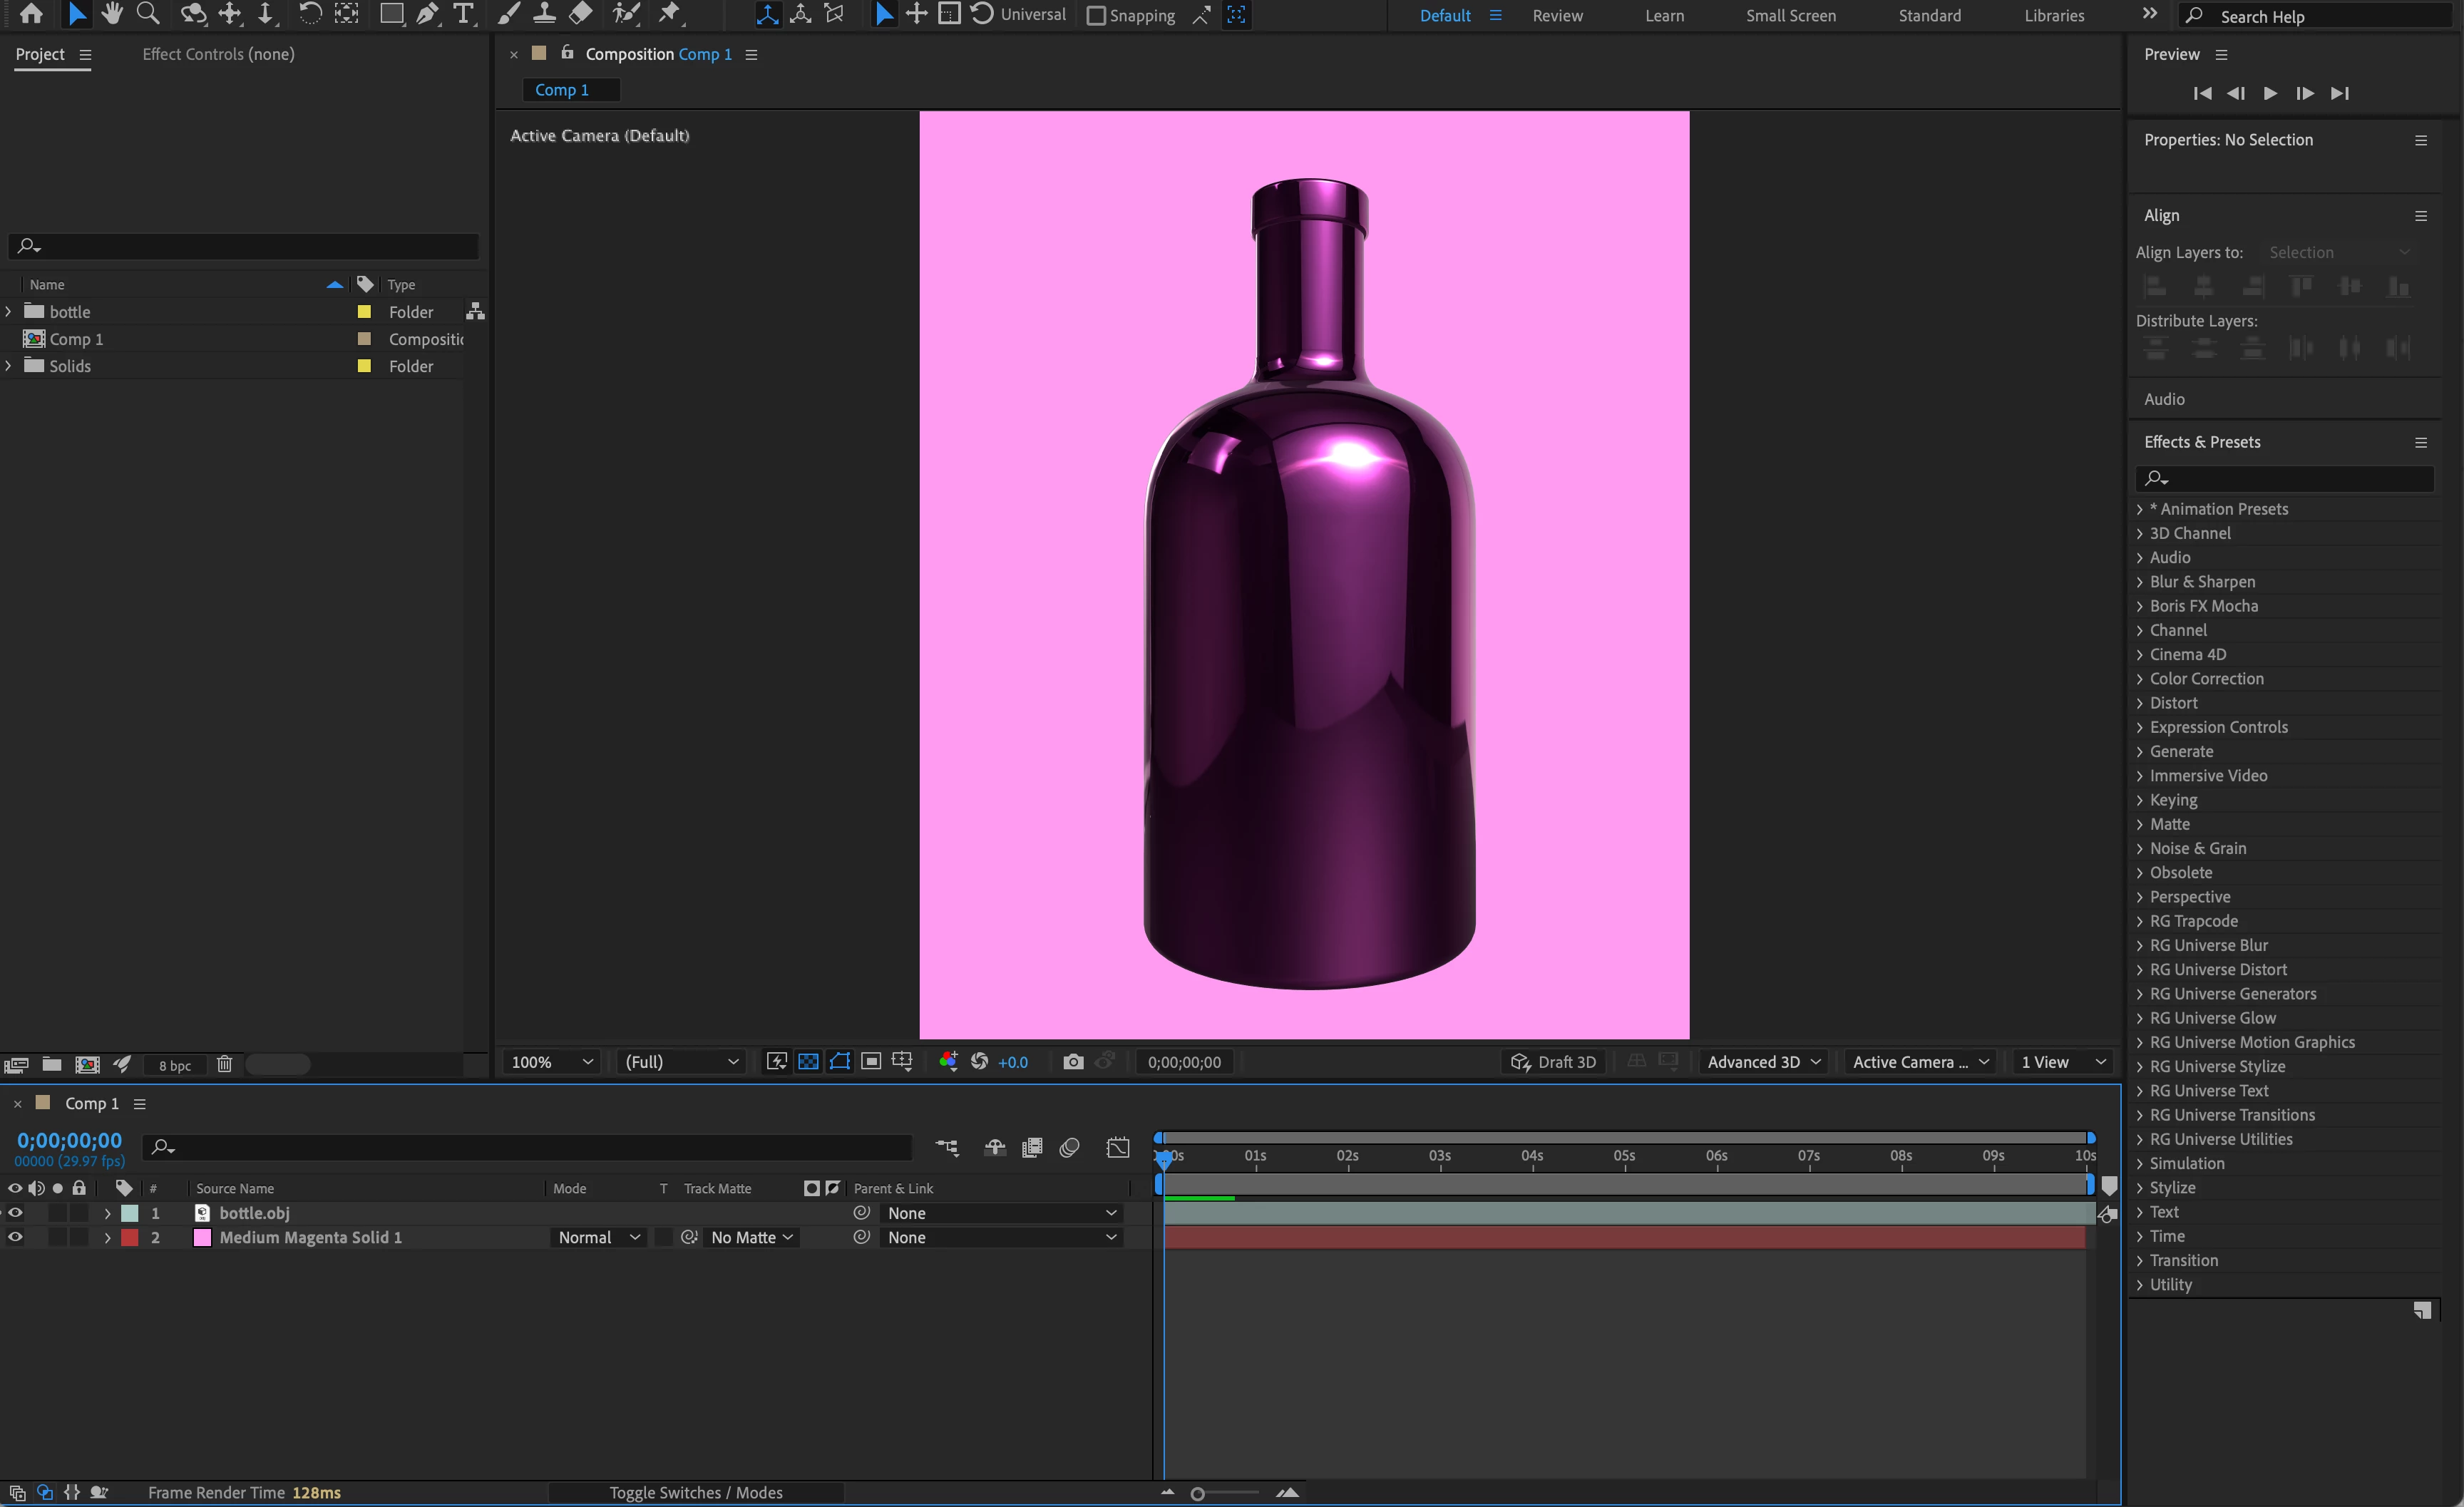Hide the bottle.obj layer
The width and height of the screenshot is (2464, 1507).
(15, 1212)
